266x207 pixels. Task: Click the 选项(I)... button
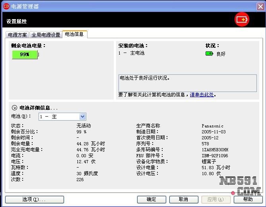click(x=35, y=199)
